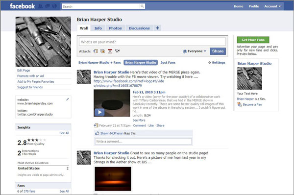Click See All in Insights section

[x=64, y=133]
